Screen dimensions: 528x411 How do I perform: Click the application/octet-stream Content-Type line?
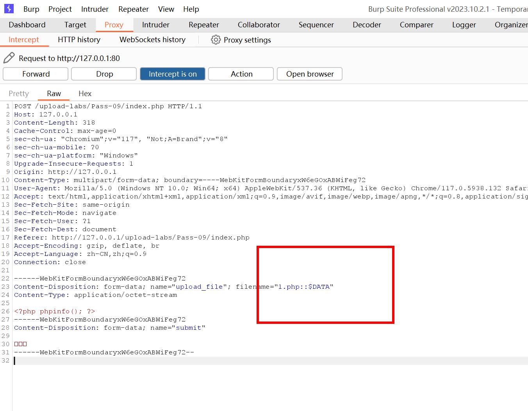click(95, 295)
